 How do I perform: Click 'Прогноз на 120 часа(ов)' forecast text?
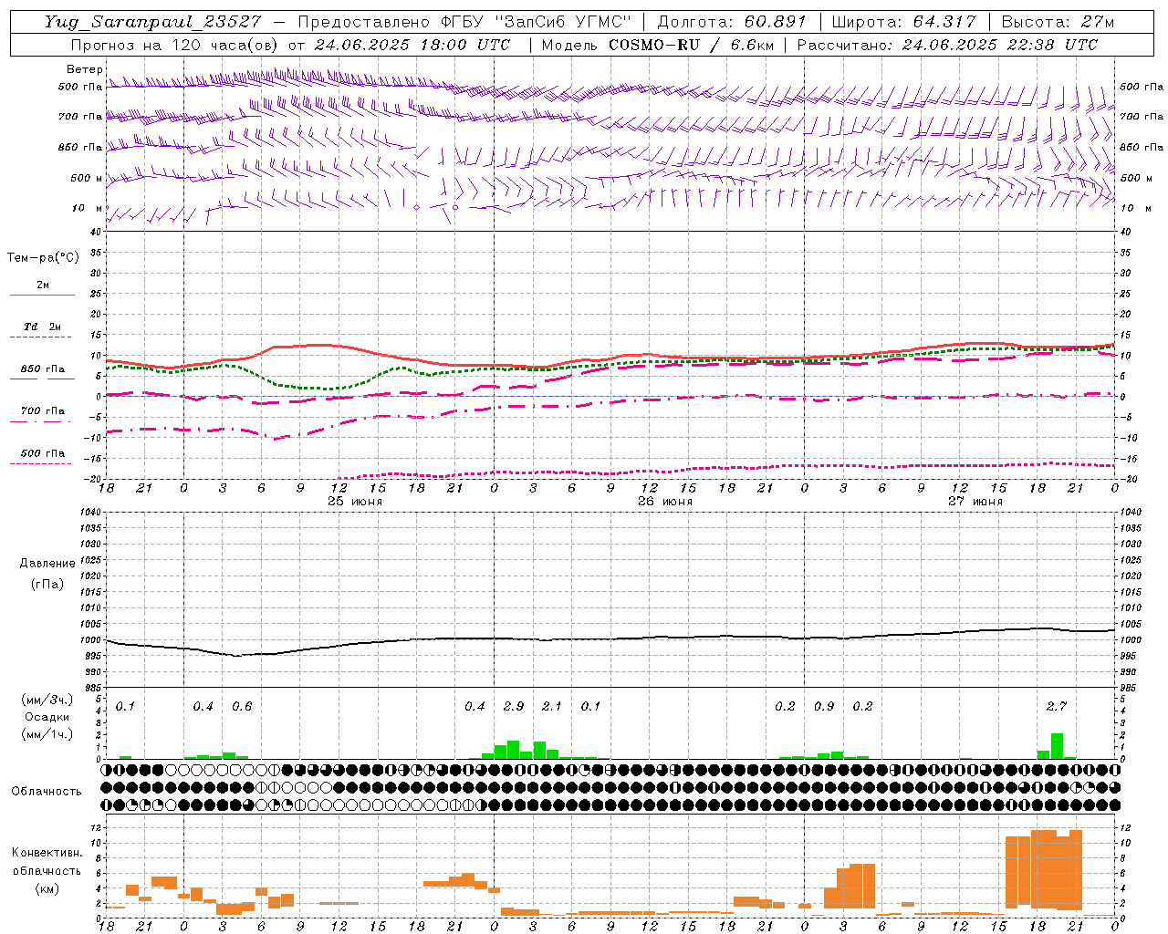point(175,45)
